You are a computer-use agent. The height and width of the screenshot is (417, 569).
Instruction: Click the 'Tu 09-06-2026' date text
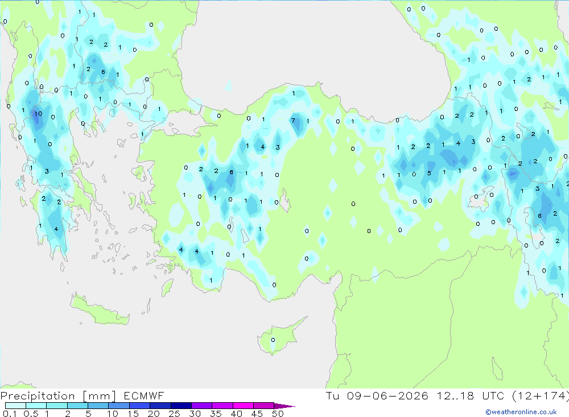(x=377, y=395)
